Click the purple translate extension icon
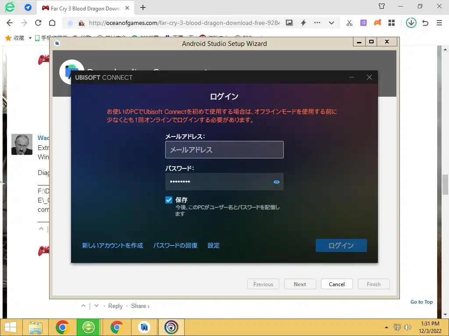 (363, 23)
